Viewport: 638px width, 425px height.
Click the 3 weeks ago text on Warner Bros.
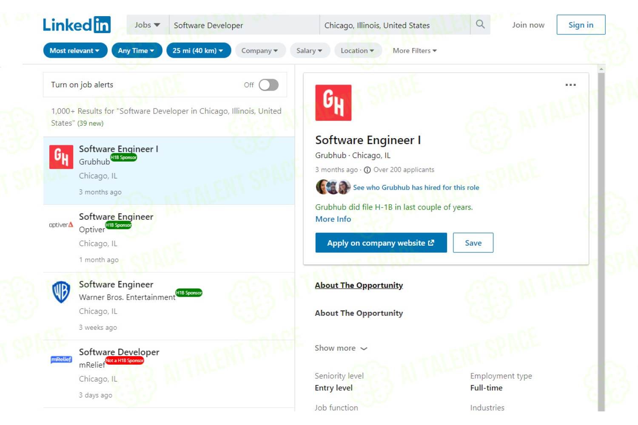tap(98, 327)
